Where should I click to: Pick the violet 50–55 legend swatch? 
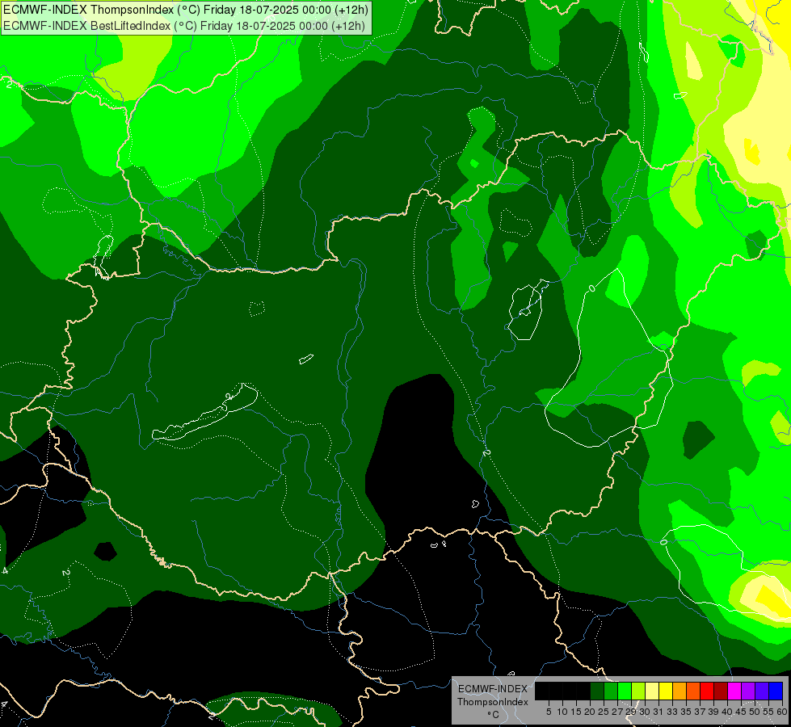click(x=762, y=691)
